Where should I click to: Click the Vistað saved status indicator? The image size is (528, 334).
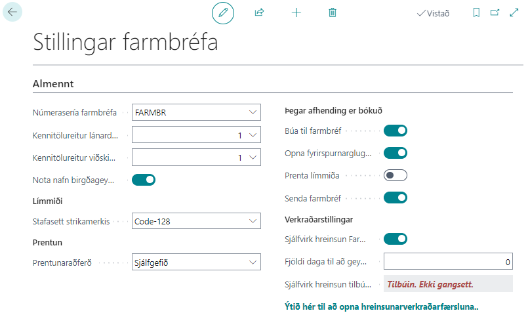433,13
